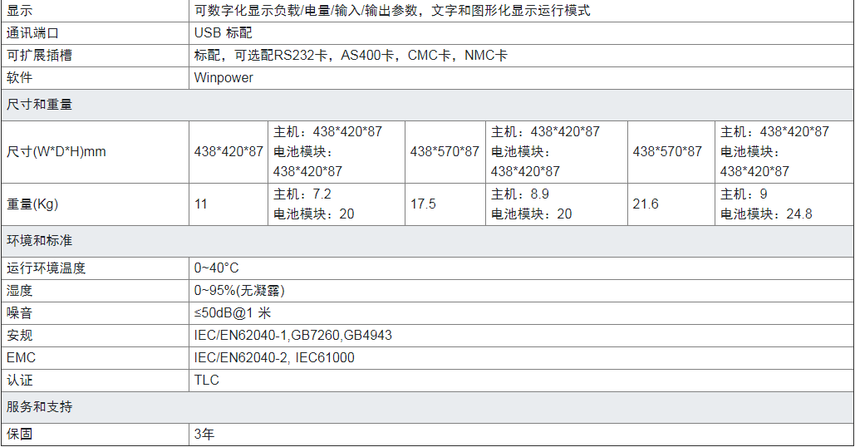
Task: Select the 17.5 weight value
Action: click(x=423, y=204)
